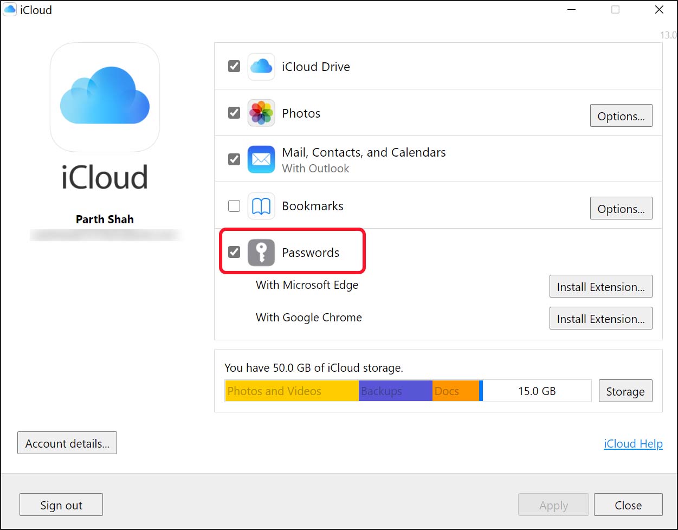678x530 pixels.
Task: Toggle Mail, Contacts, and Calendars checkbox
Action: (234, 159)
